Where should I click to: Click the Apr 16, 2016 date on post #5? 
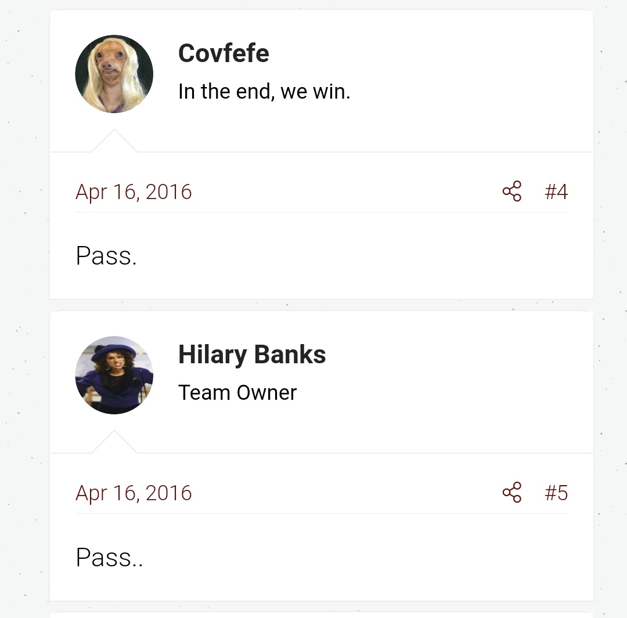pyautogui.click(x=134, y=493)
